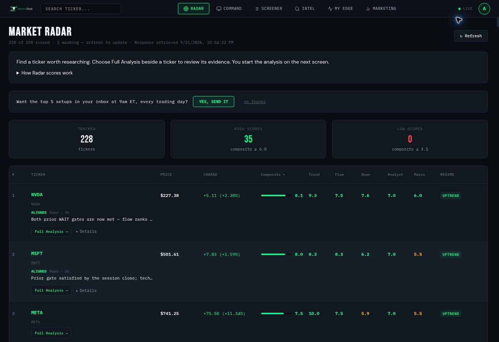Open the My Edge tab
This screenshot has height=342, width=499.
tap(340, 8)
